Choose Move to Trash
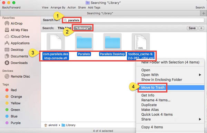 170,88
